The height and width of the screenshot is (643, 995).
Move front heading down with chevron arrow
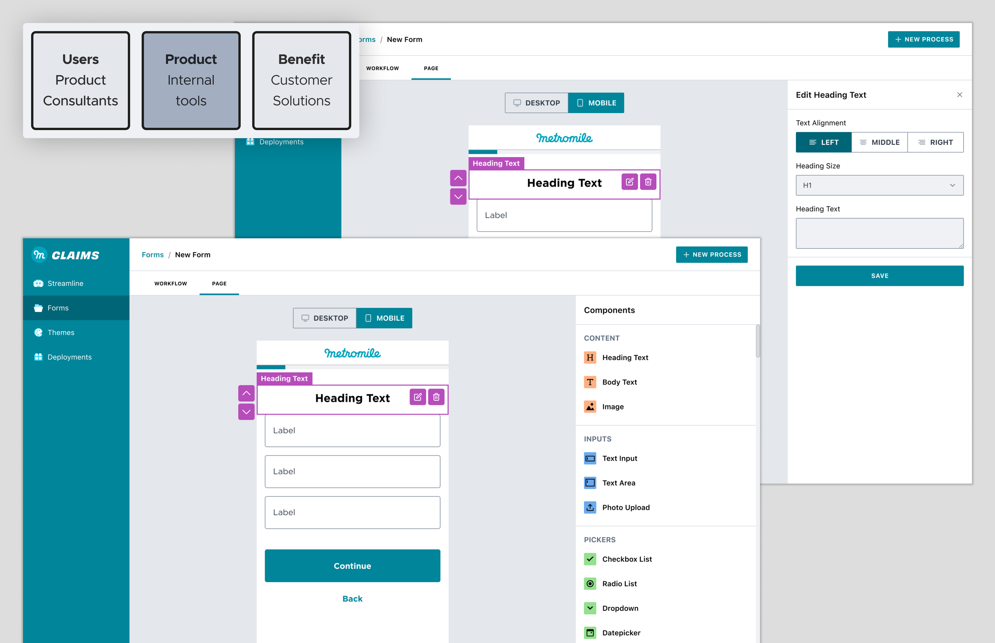[x=246, y=412]
